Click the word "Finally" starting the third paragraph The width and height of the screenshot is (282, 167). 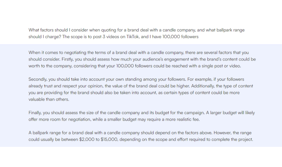tap(35, 113)
